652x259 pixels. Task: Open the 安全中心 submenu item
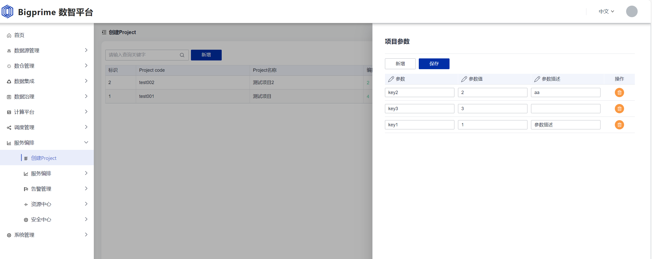[47, 219]
